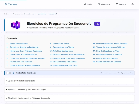Open the Contacto navigation item

tap(121, 4)
